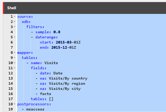The width and height of the screenshot is (166, 112).
Task: Click the Visits/By city field text
Action: (x=65, y=89)
